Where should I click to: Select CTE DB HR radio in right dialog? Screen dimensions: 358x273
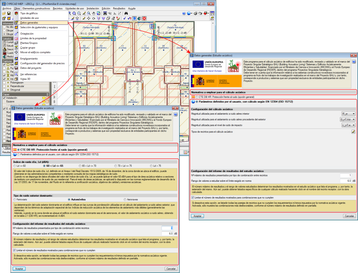point(197,97)
